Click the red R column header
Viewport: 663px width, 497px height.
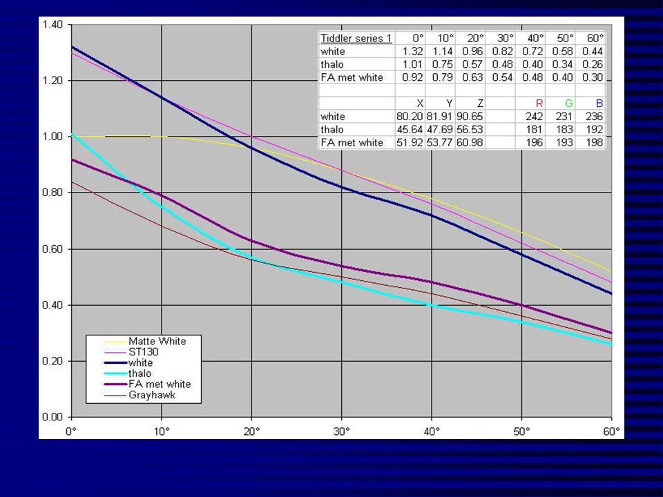pyautogui.click(x=539, y=103)
